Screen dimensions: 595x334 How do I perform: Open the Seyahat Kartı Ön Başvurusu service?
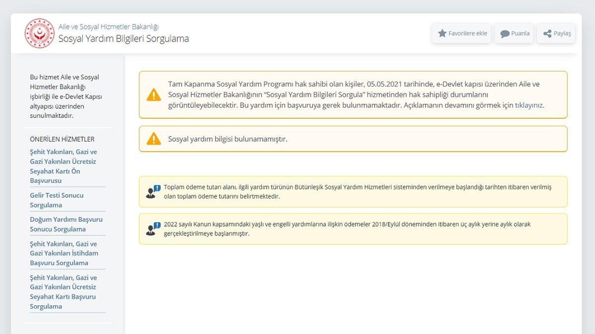(63, 166)
